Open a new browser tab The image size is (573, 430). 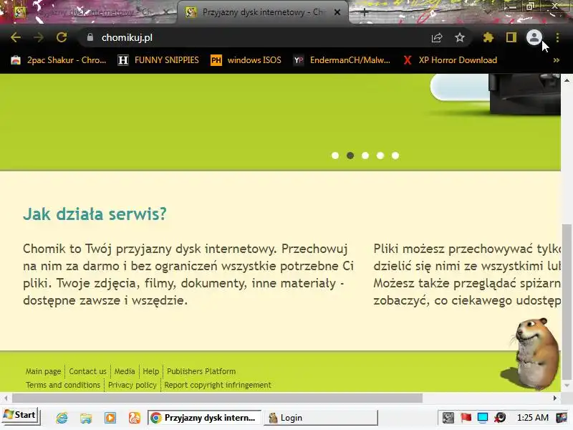click(x=364, y=12)
